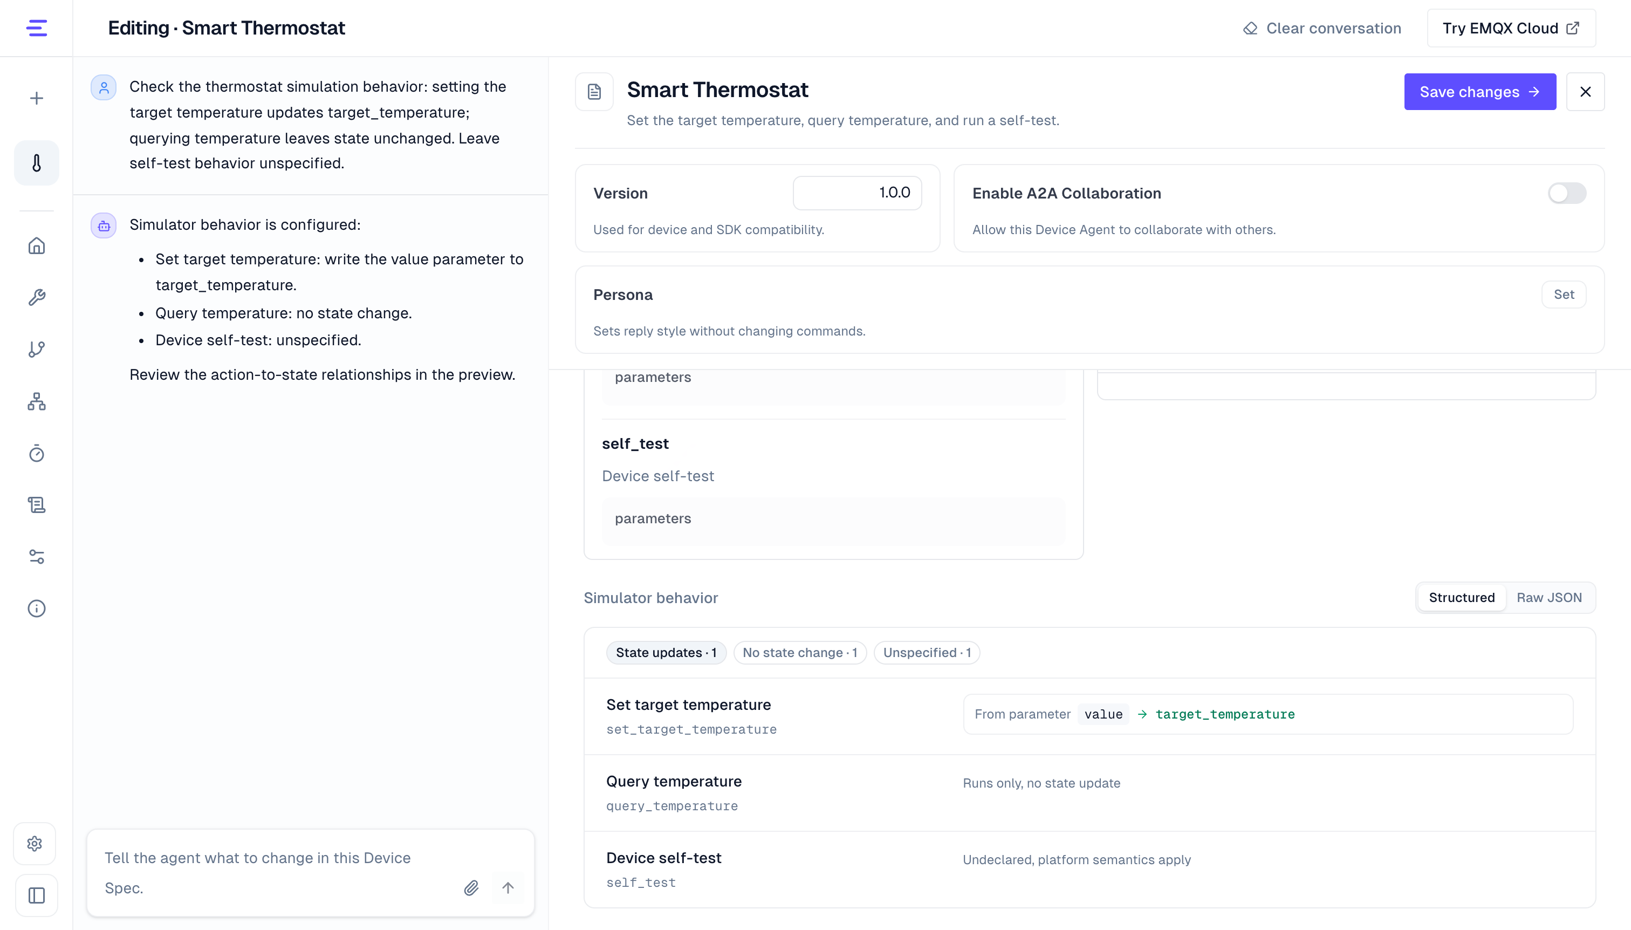Image resolution: width=1631 pixels, height=930 pixels.
Task: Select the Query temperature row
Action: [1089, 794]
